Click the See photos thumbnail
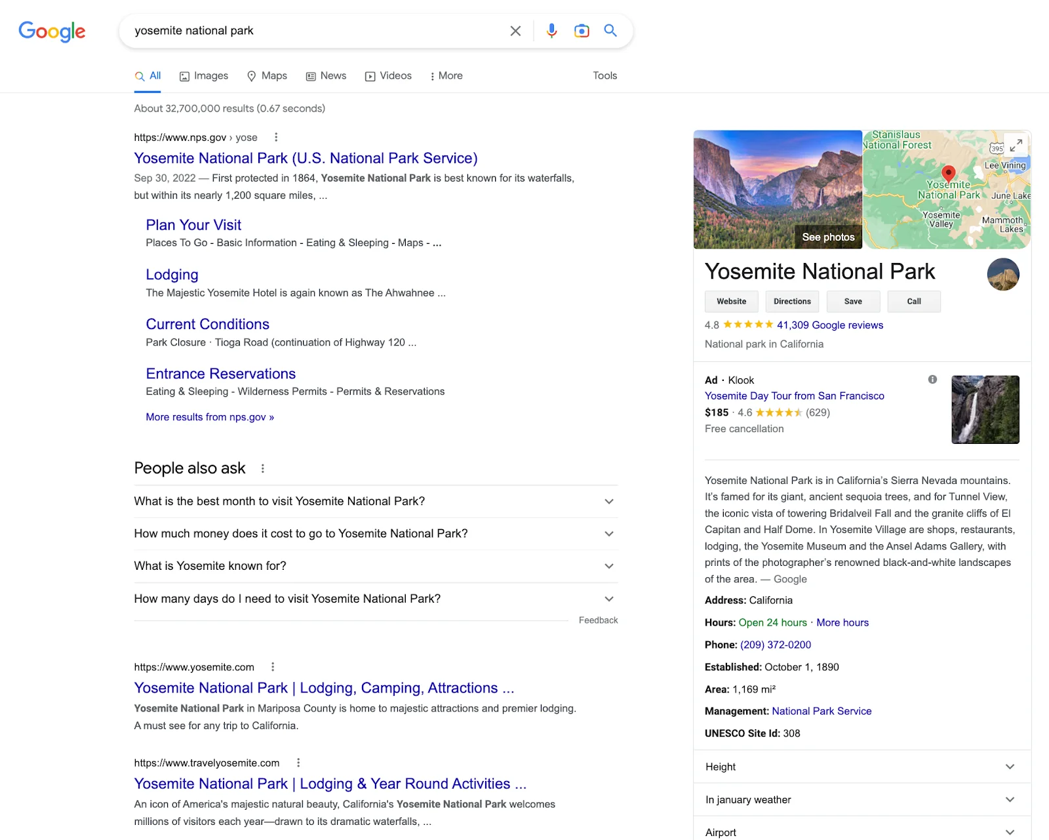Screen dimensions: 1049x840 (x=828, y=237)
